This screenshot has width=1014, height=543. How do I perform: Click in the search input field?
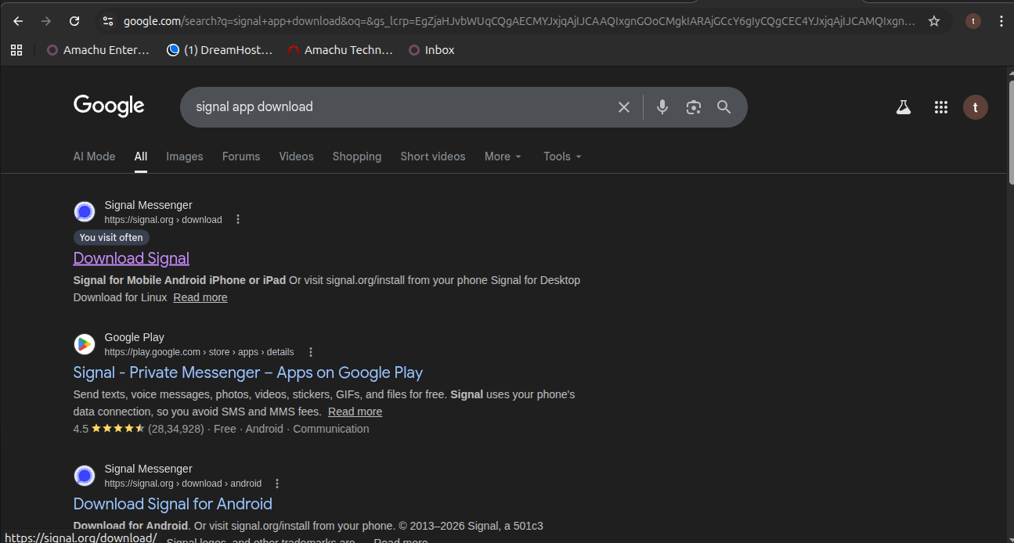click(392, 107)
